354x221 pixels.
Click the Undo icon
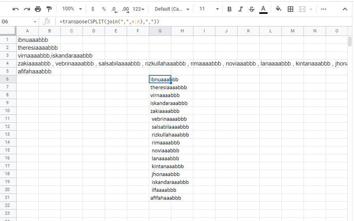point(15,9)
